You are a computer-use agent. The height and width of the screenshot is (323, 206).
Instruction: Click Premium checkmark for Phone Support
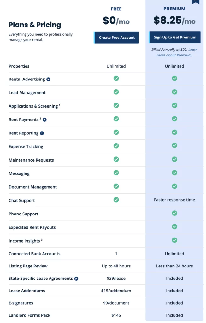pos(174,213)
